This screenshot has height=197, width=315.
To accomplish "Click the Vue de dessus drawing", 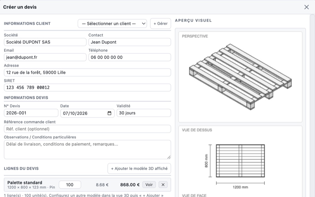I will point(240,161).
